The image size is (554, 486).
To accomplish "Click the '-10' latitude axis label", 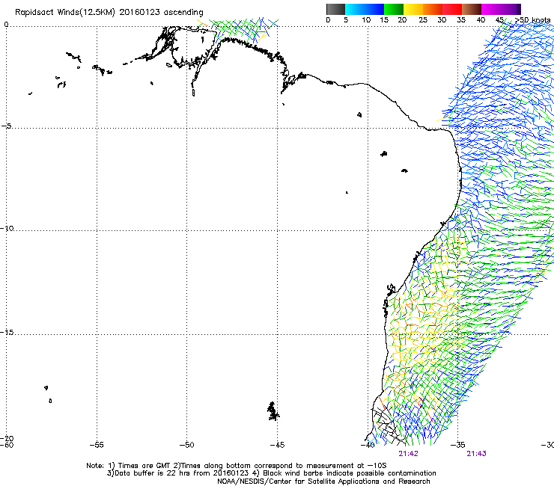I will (7, 228).
